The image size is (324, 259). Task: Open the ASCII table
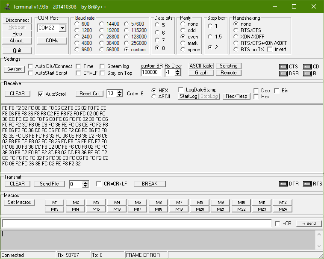coord(201,66)
